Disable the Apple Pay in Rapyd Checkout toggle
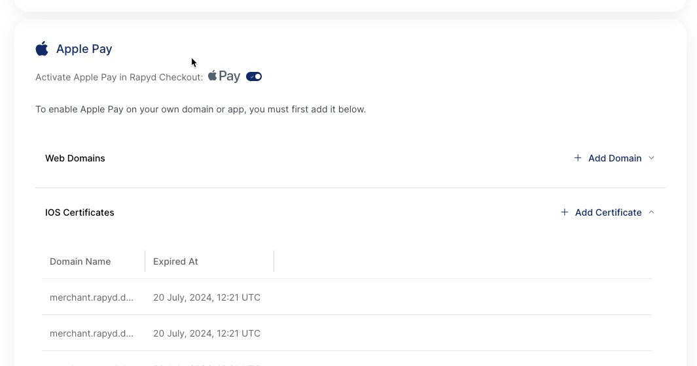 [254, 77]
